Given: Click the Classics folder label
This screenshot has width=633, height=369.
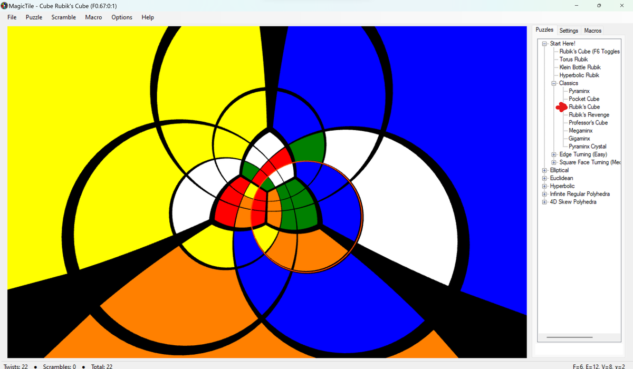Looking at the screenshot, I should (x=569, y=83).
